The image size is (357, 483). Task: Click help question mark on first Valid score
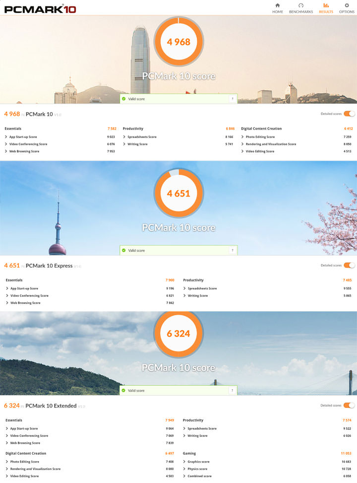[x=232, y=99]
